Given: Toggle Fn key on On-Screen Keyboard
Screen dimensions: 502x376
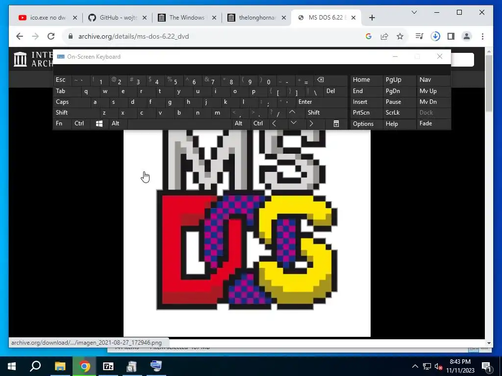Looking at the screenshot, I should 62,123.
